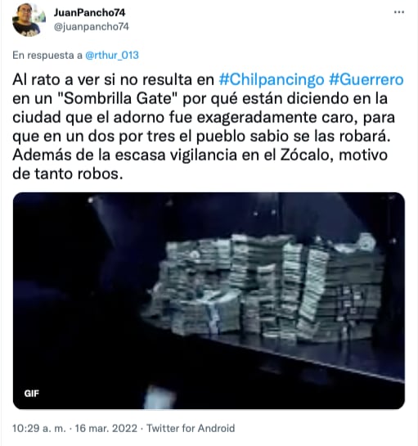The width and height of the screenshot is (418, 446).
Task: Open the three-dot more options menu
Action: [399, 12]
